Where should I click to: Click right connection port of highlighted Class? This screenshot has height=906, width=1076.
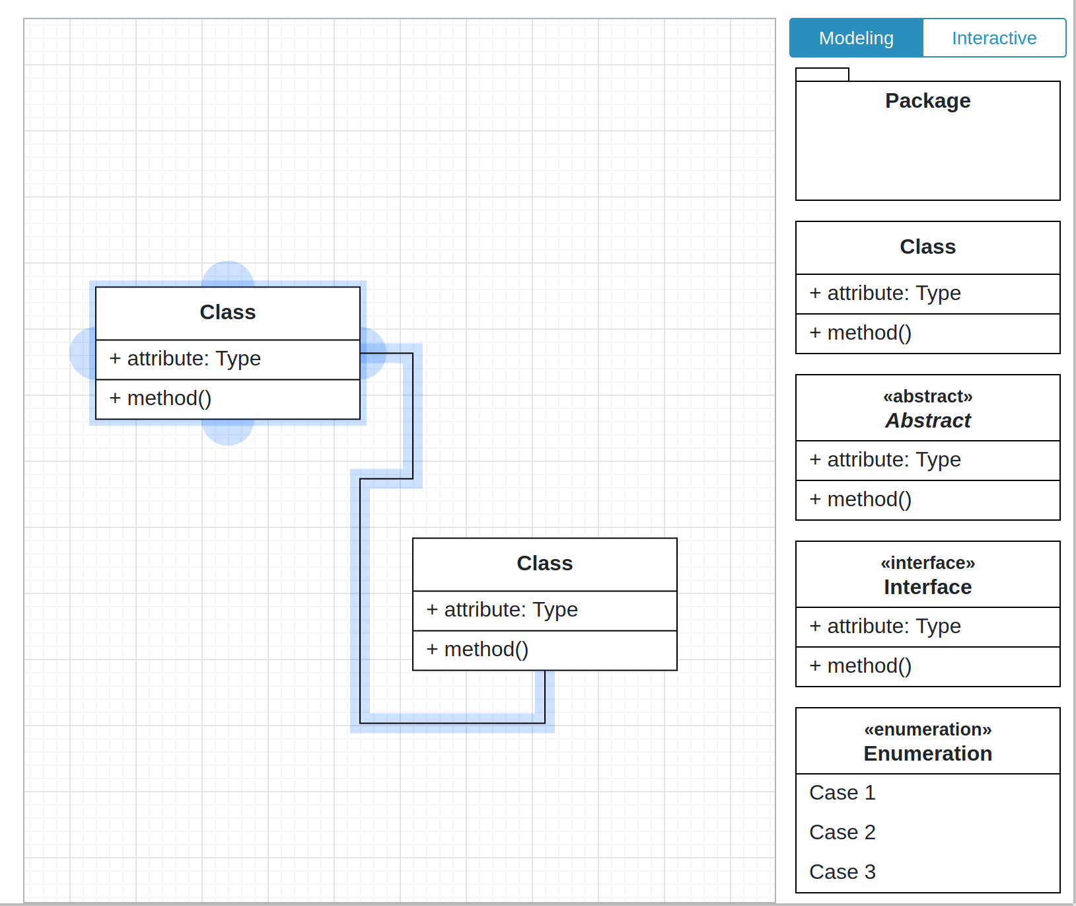pyautogui.click(x=374, y=353)
